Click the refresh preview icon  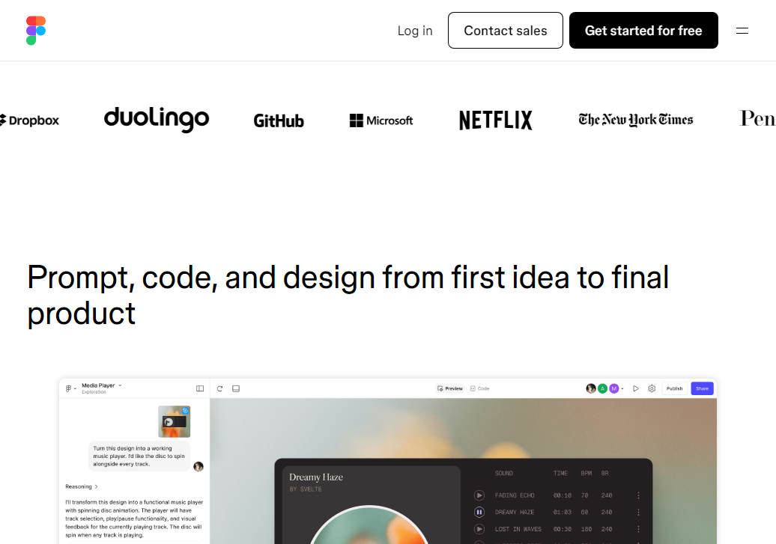pos(219,388)
